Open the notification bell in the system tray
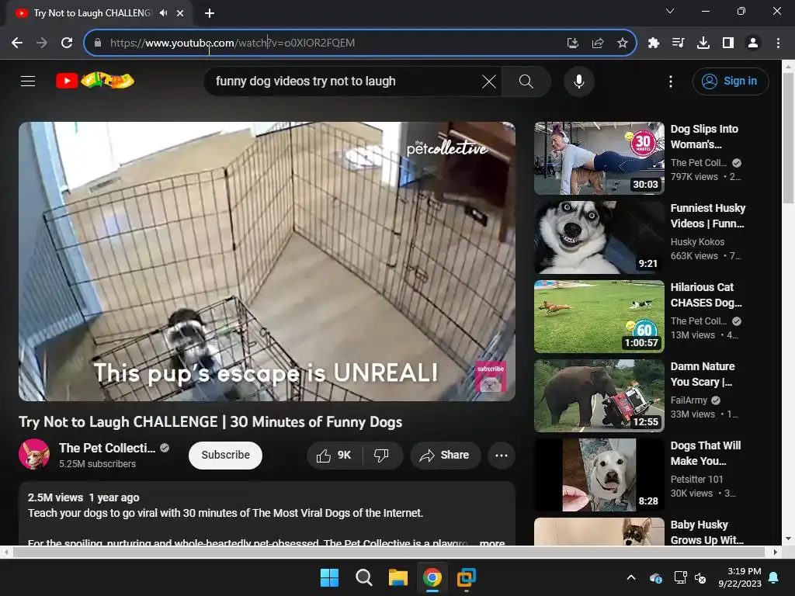The height and width of the screenshot is (596, 795). coord(774,577)
